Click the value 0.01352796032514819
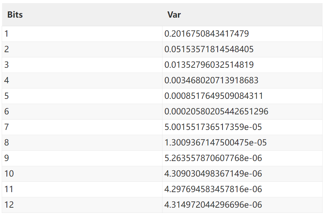325x217 pixels. point(209,65)
